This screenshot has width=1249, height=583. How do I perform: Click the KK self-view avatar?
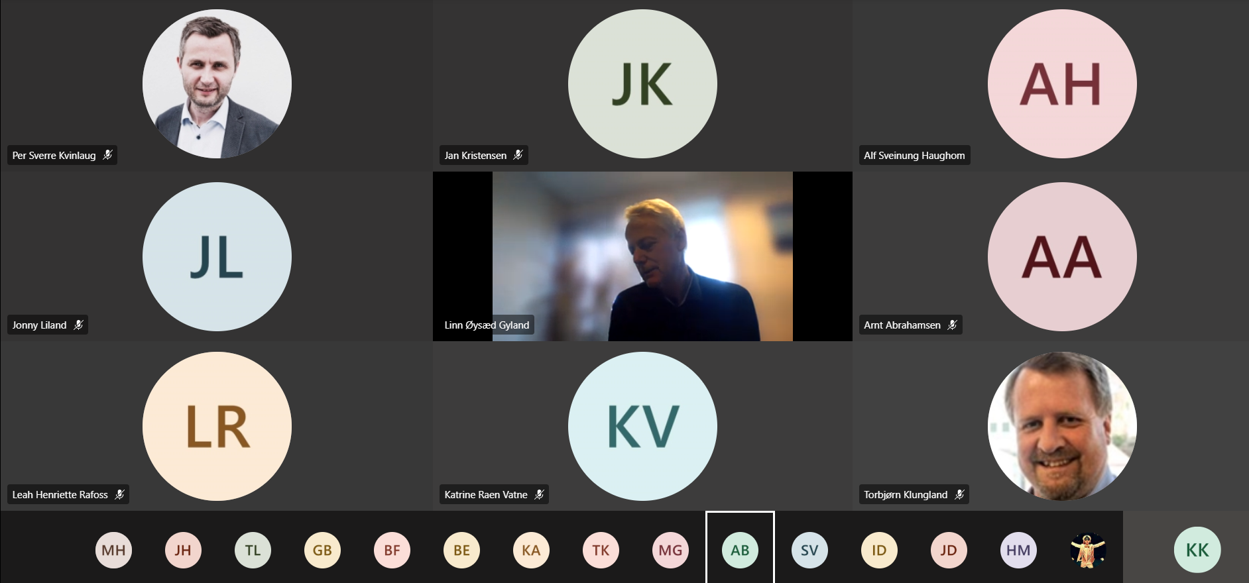coord(1197,549)
